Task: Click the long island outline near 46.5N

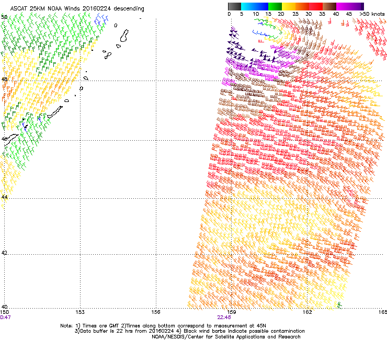Action: 55,112
